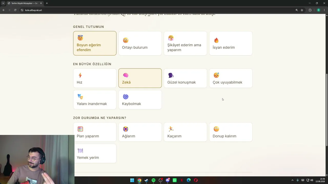The width and height of the screenshot is (328, 184).
Task: Click the flame emoji on İsyan ederim
Action: 216,40
